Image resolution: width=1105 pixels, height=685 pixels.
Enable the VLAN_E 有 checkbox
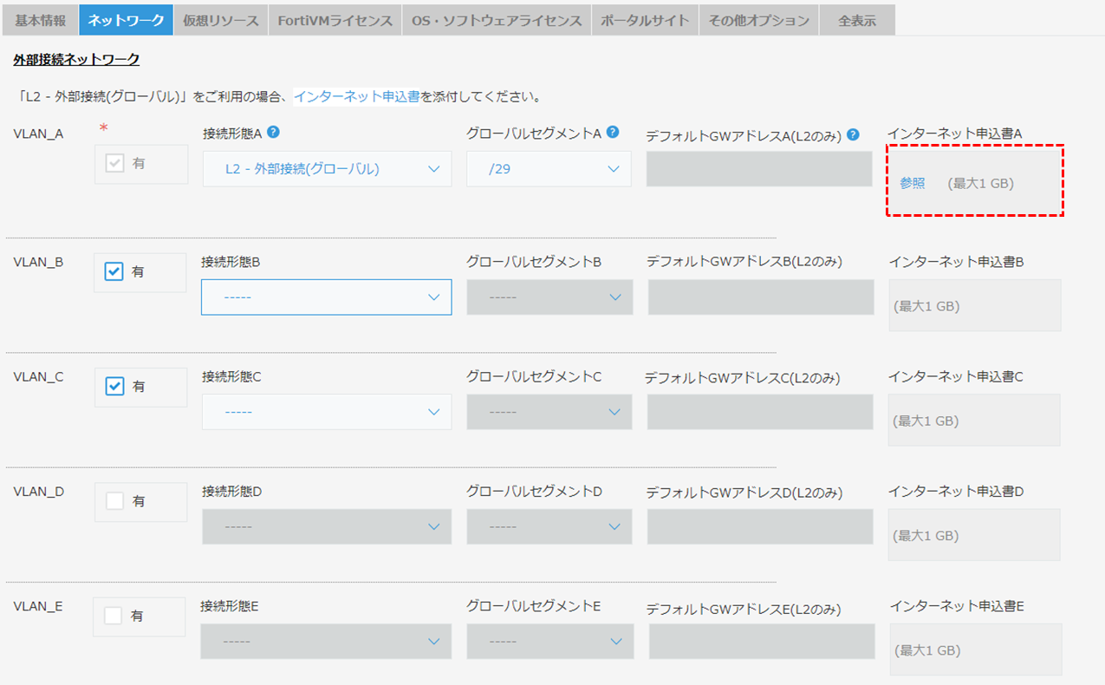pos(114,616)
